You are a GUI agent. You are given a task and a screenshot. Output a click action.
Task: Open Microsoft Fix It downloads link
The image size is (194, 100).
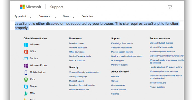click(x=161, y=47)
